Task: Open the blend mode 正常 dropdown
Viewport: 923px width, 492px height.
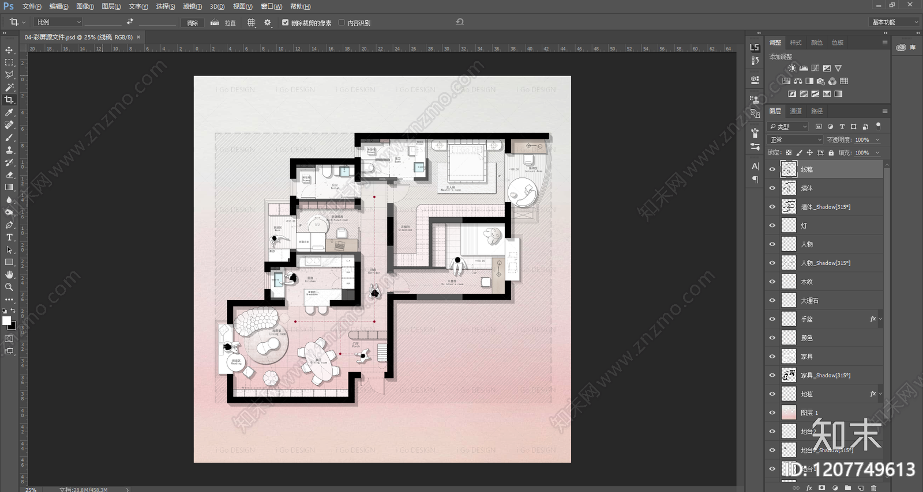Action: [796, 139]
